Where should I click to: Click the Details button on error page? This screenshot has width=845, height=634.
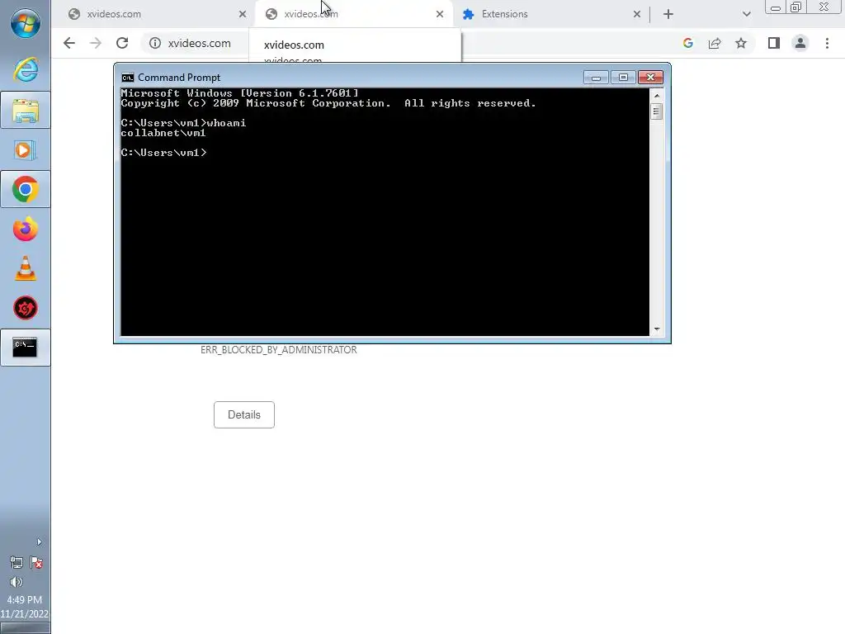point(244,414)
